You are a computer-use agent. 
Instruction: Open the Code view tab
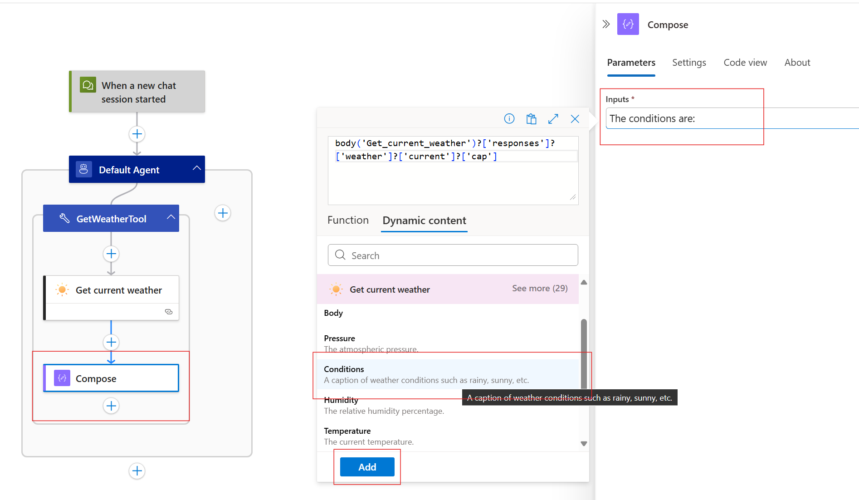pos(745,63)
